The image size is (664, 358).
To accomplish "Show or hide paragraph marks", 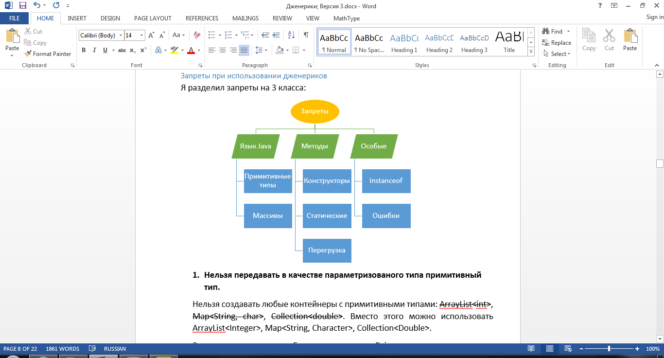I will pos(306,35).
